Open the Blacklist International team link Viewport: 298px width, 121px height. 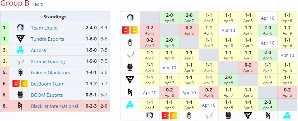pos(54,106)
